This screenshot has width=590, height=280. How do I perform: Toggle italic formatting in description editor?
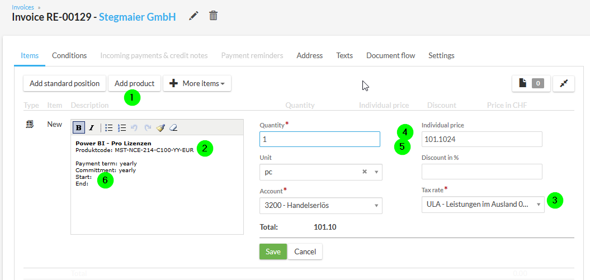point(91,128)
